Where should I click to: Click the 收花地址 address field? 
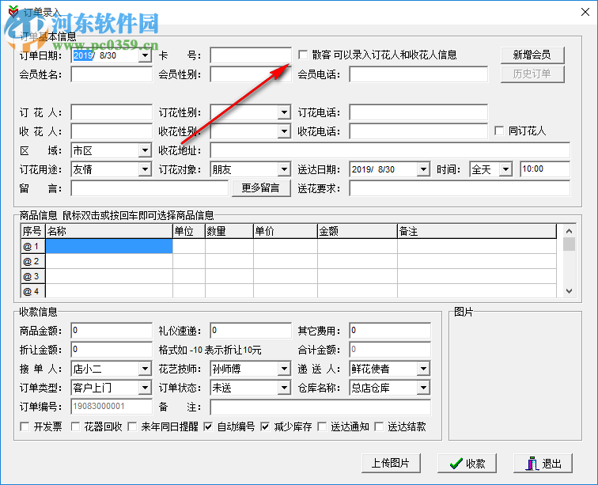[390, 150]
